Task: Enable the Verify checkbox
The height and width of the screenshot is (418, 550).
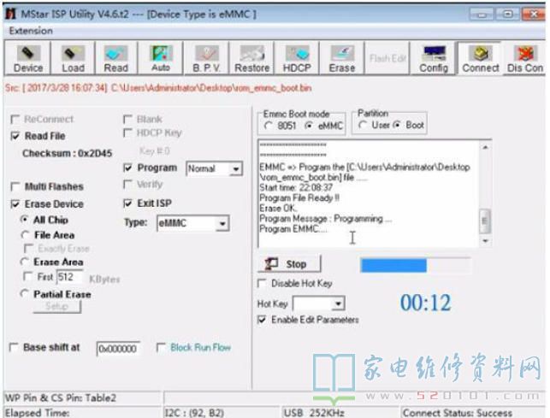Action: [128, 184]
